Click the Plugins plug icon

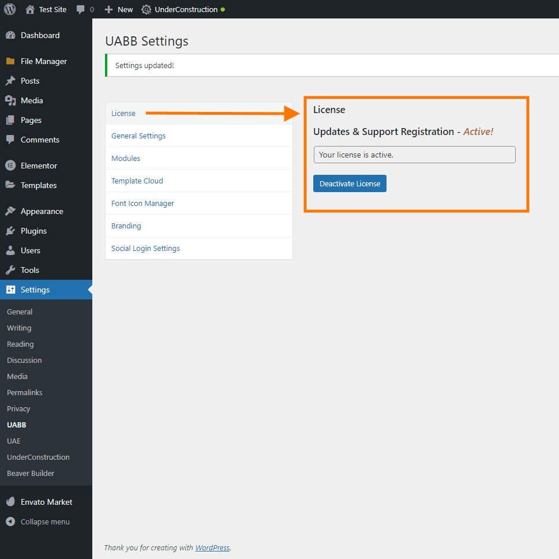(x=11, y=231)
